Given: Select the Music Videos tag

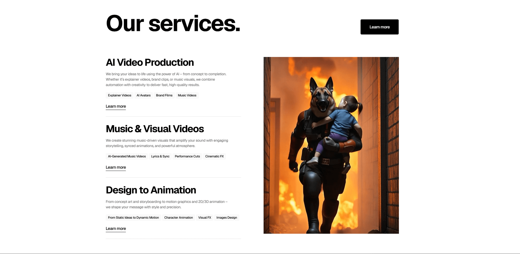Looking at the screenshot, I should tap(187, 95).
